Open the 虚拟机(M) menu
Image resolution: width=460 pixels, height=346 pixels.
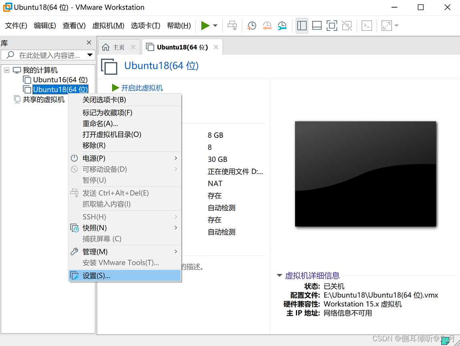pyautogui.click(x=108, y=26)
